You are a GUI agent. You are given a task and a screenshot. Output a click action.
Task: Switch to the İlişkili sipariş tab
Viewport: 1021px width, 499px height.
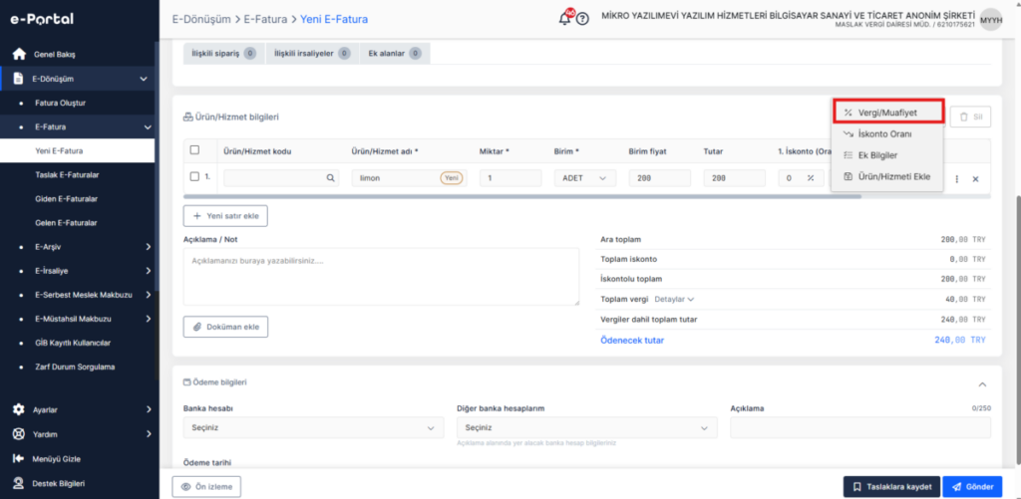click(224, 54)
